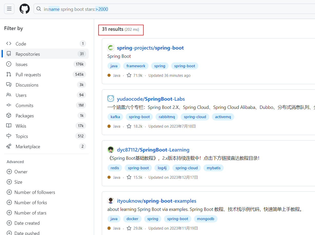Click the Users people icon

tap(9, 95)
